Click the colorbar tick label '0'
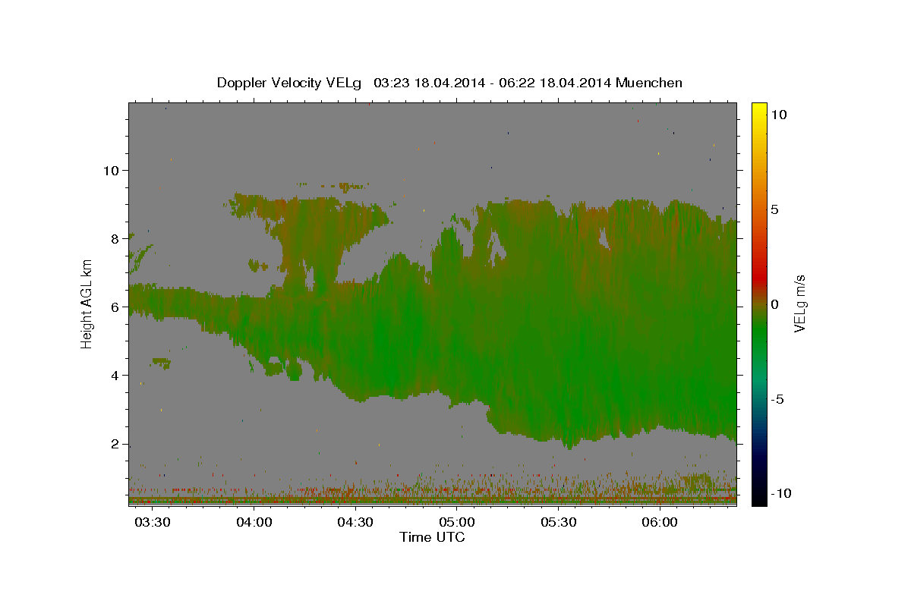The width and height of the screenshot is (911, 607). click(776, 304)
